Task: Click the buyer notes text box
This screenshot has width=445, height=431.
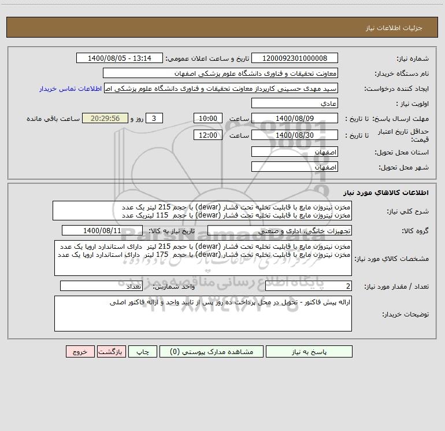Action: 203,314
